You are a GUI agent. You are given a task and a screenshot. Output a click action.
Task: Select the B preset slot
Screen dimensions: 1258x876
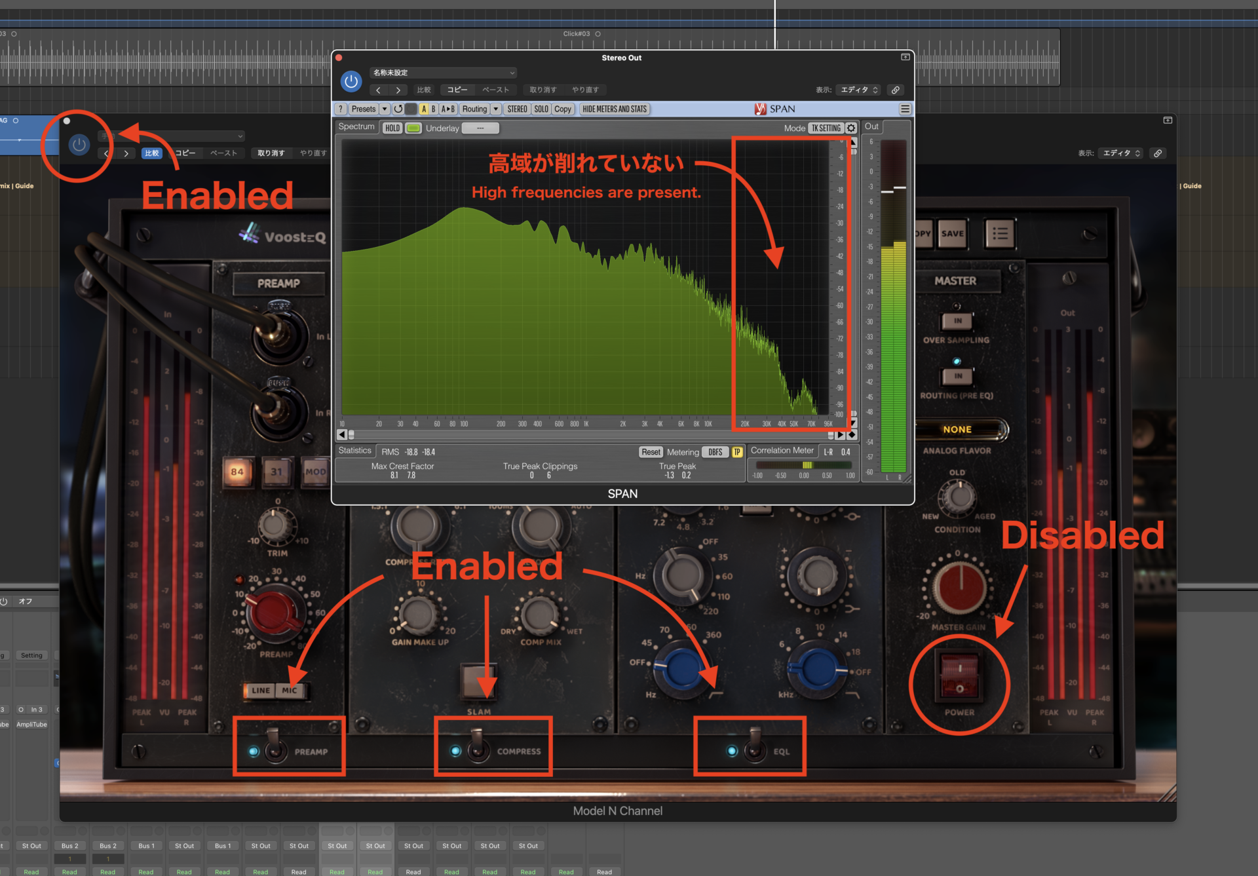[434, 109]
